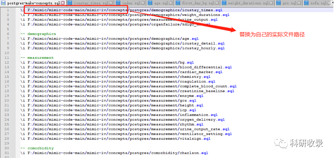Close the index.sql tab
334x158 pixels.
(143, 3)
